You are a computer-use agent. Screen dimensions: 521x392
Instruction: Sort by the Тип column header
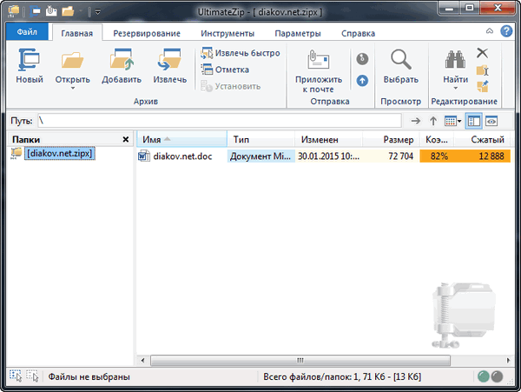point(261,139)
